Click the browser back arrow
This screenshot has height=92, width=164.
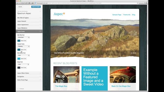pos(18,3)
